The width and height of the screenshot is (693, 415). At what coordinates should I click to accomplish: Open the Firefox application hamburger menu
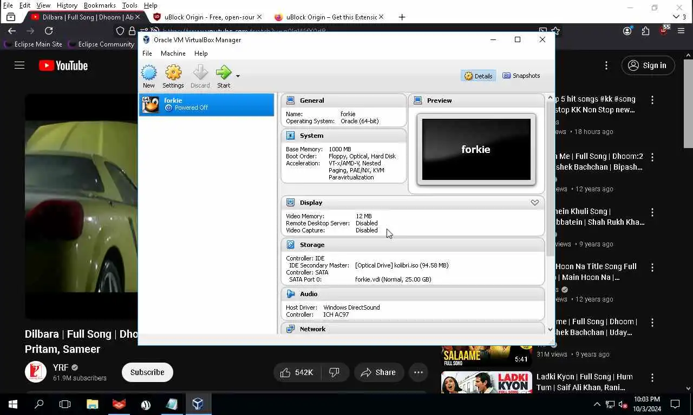pyautogui.click(x=681, y=31)
